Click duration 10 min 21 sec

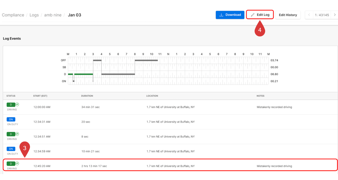click(x=90, y=151)
